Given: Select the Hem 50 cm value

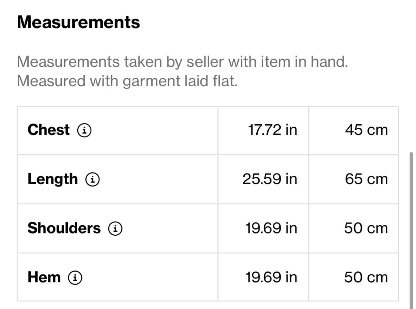Looking at the screenshot, I should (x=366, y=277).
